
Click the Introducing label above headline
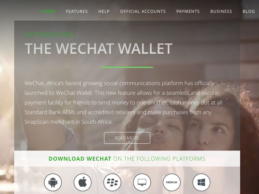click(49, 34)
